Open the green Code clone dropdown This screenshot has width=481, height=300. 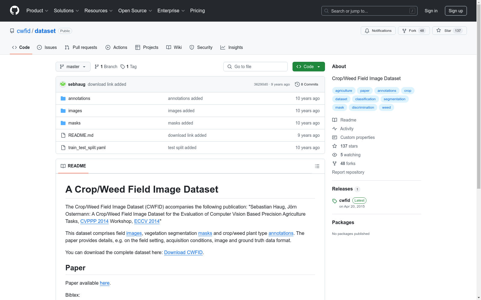[308, 67]
